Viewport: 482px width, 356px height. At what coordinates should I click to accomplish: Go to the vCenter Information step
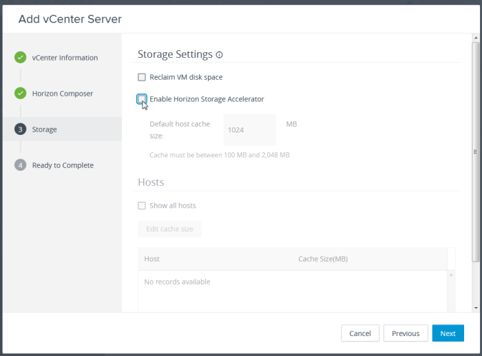point(65,58)
